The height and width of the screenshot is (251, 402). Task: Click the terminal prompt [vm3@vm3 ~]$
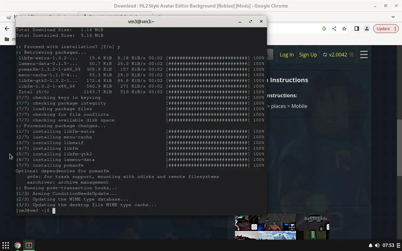tap(33, 211)
